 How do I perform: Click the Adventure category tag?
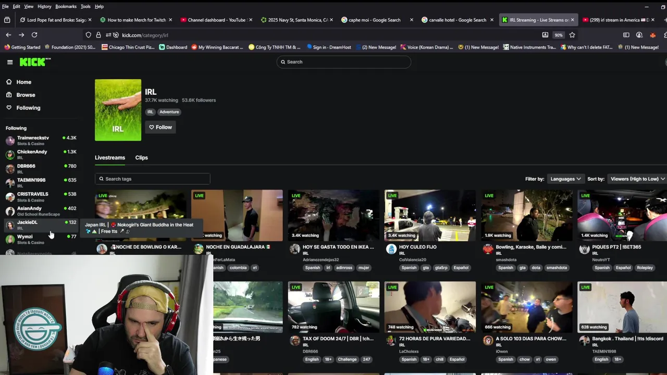pyautogui.click(x=169, y=111)
